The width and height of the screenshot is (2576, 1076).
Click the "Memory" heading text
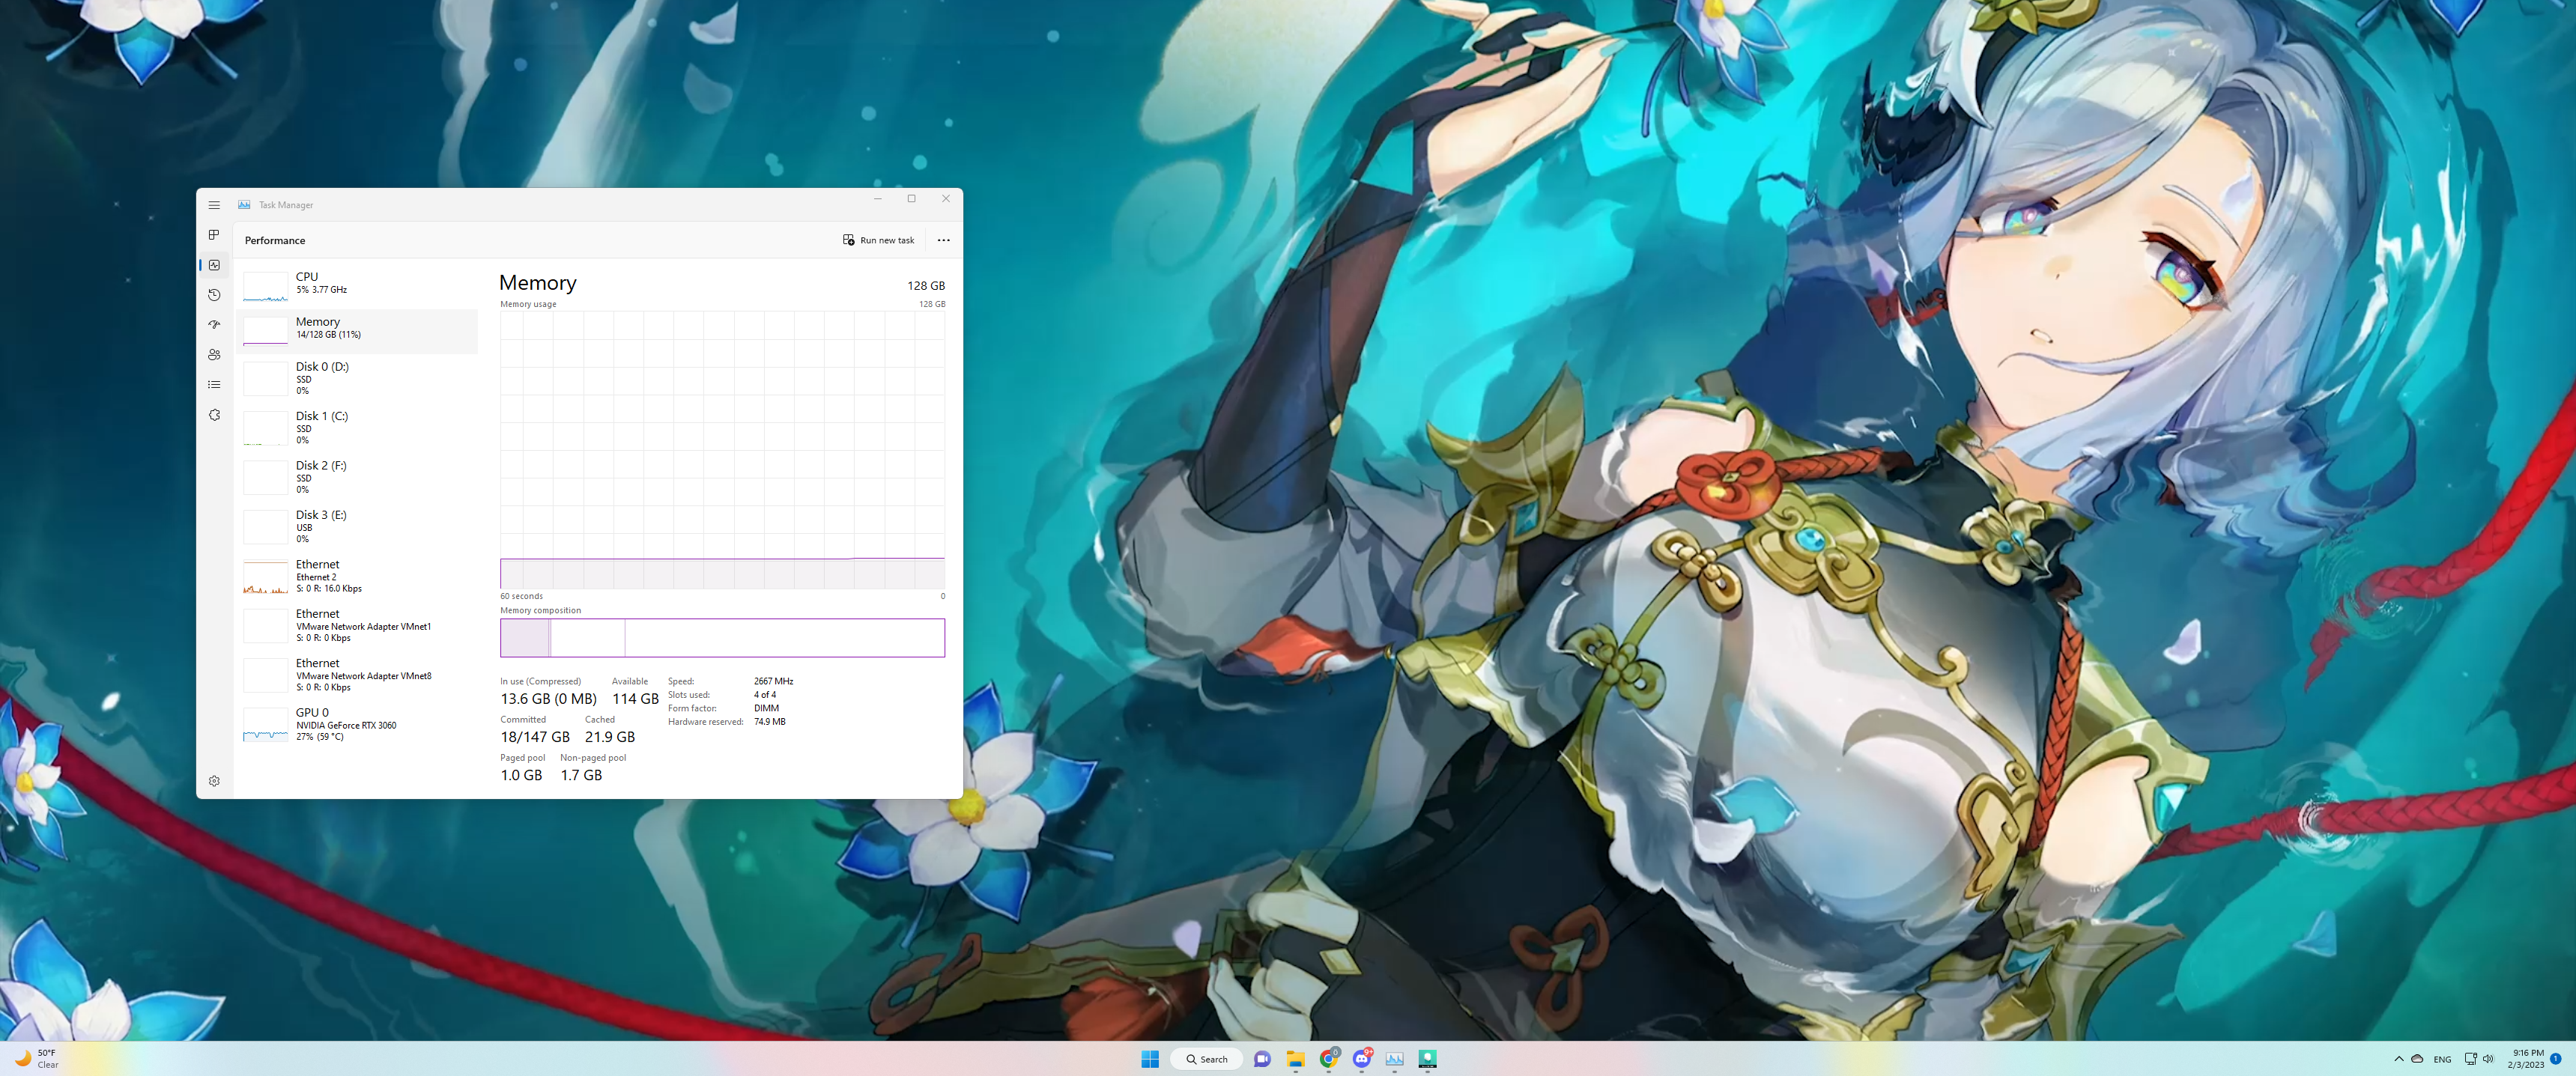(538, 283)
